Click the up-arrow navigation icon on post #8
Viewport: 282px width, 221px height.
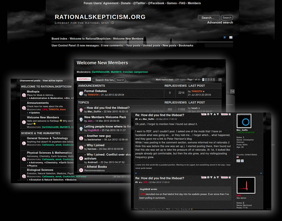[x=215, y=114]
